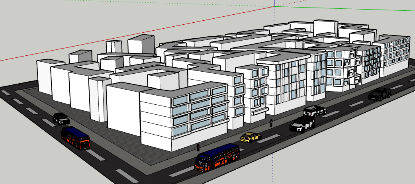Screen dimensions: 415x184
Task: Click the tall glass curtain-wall building
Action: (289, 82)
